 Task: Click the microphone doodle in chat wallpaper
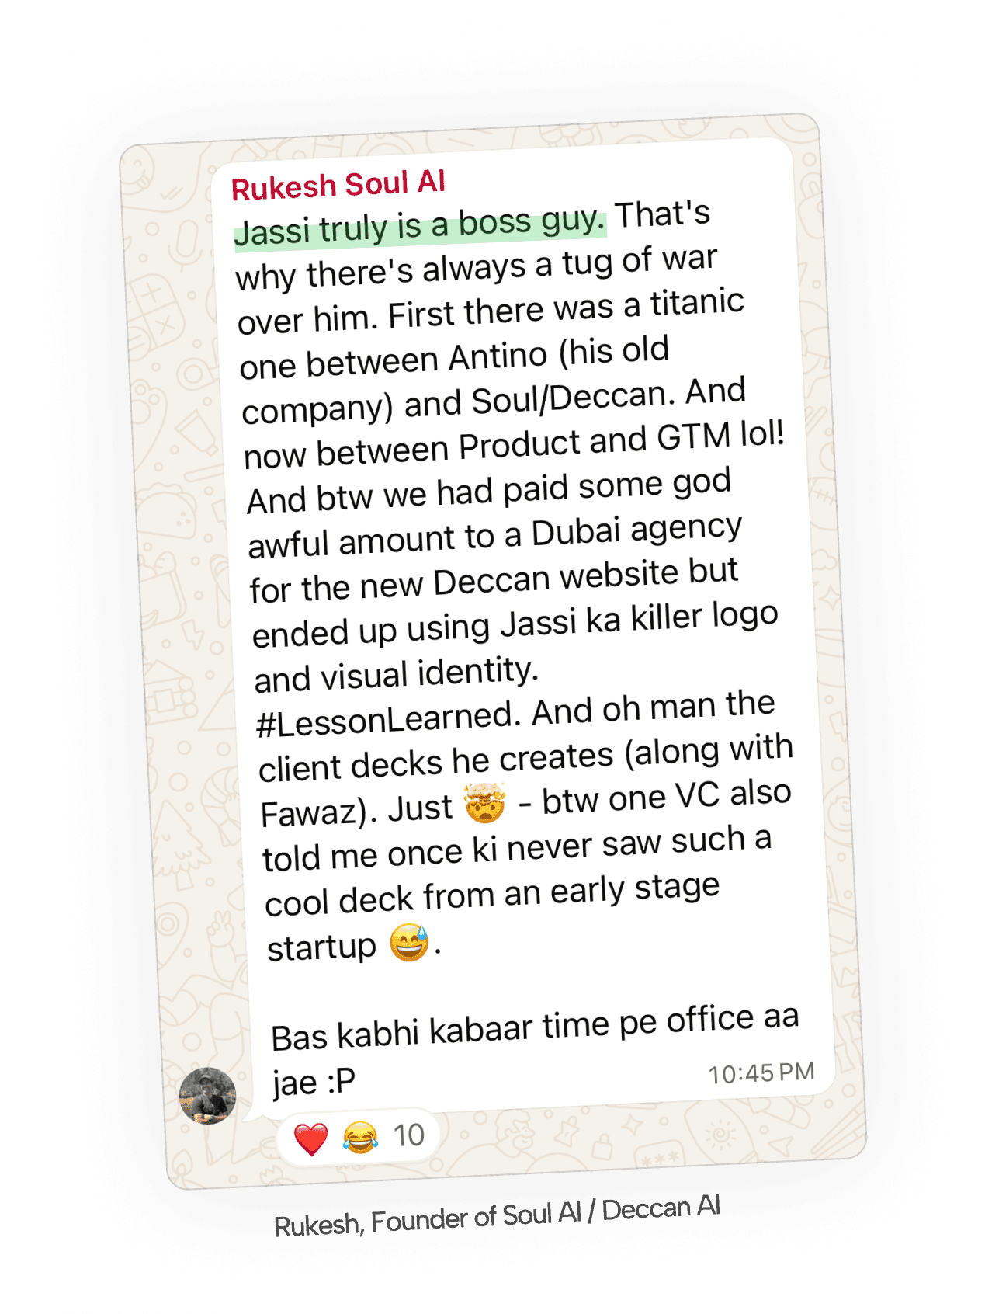click(x=186, y=243)
